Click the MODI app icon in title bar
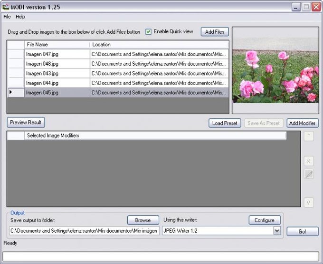323x264 pixels. [6, 7]
